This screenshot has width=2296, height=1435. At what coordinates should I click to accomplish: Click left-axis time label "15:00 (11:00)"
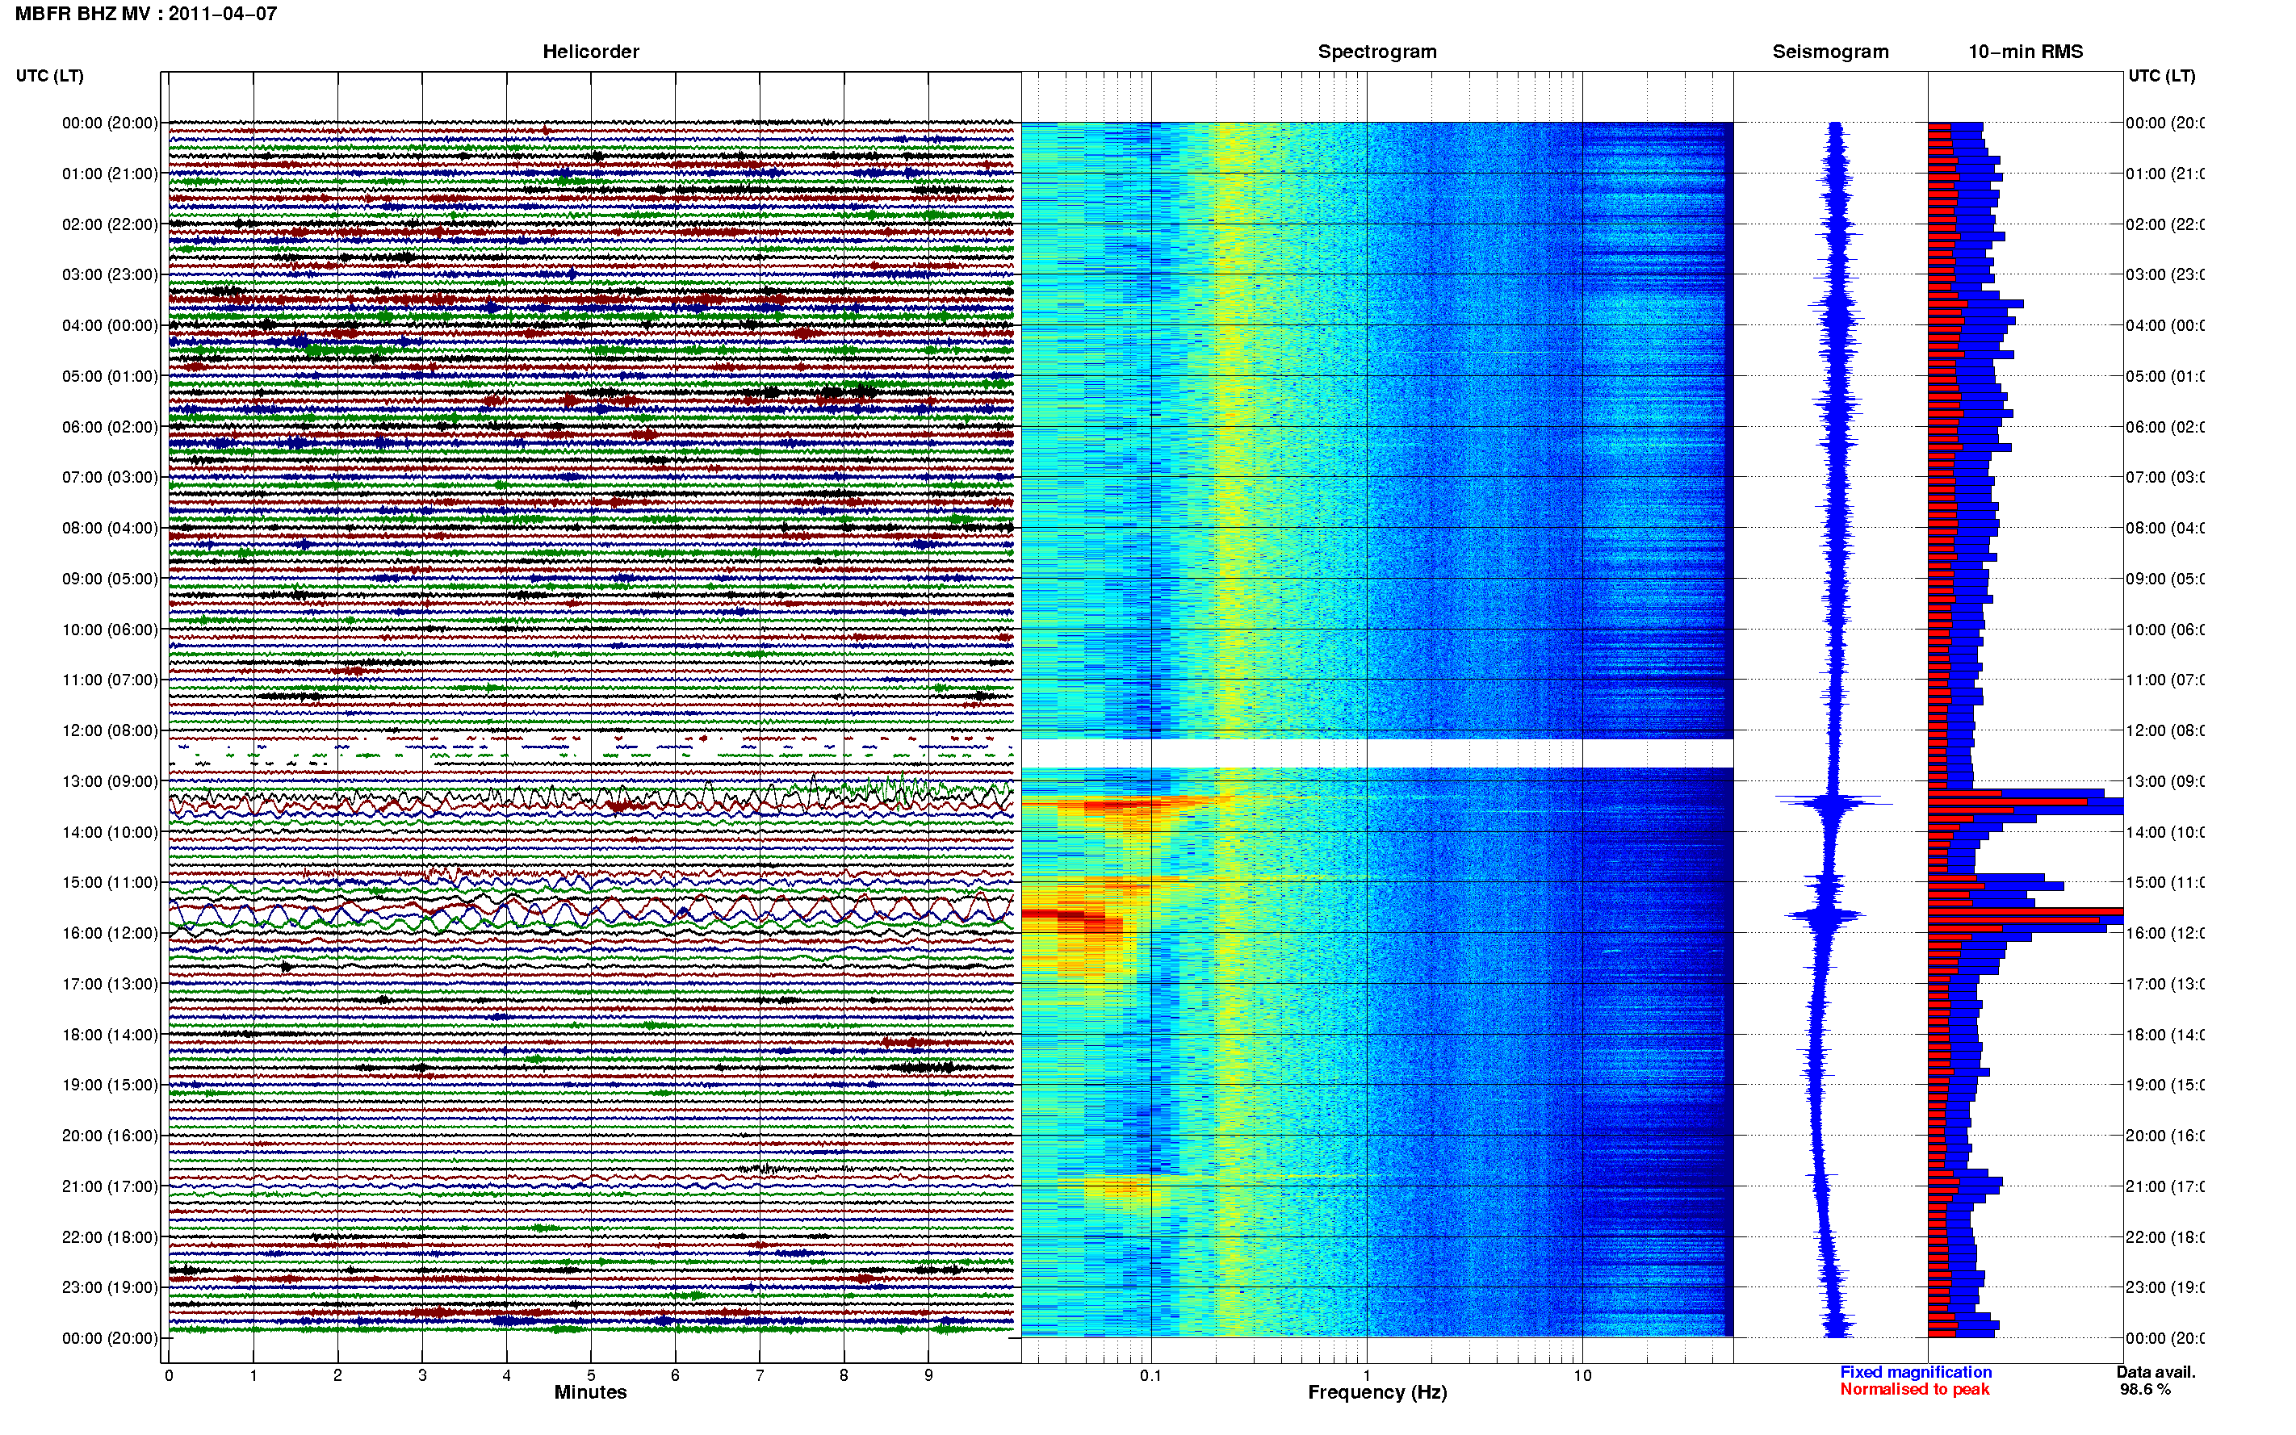point(110,883)
